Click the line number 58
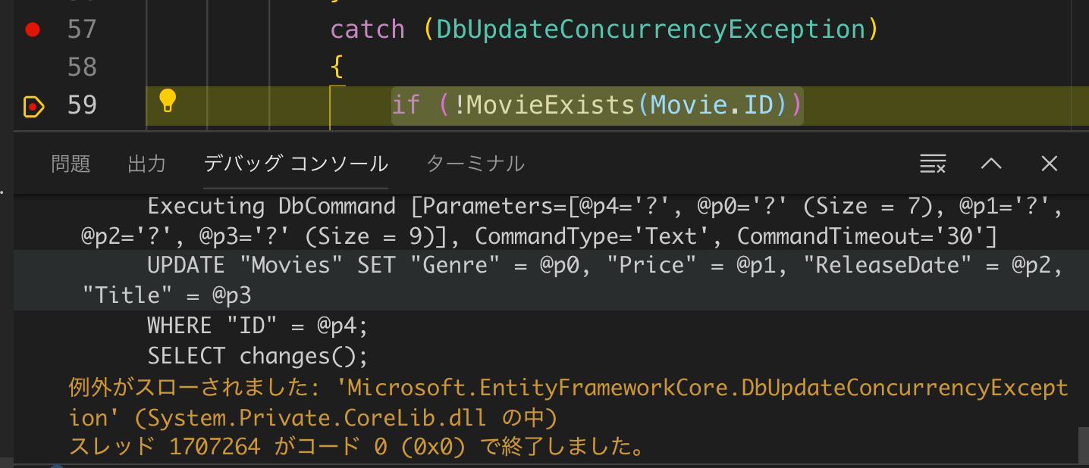The width and height of the screenshot is (1089, 468). (x=86, y=67)
